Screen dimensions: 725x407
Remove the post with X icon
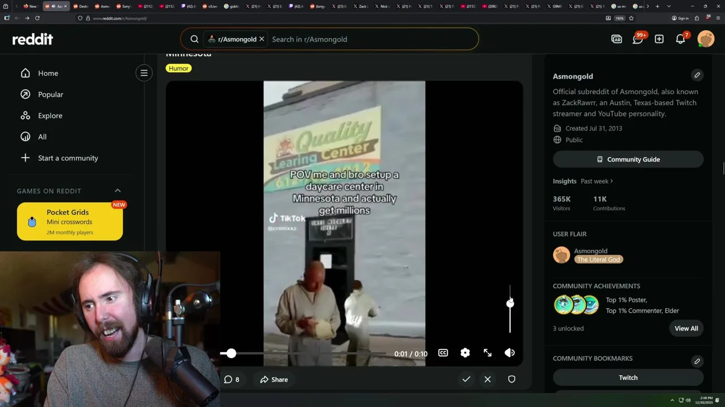click(x=488, y=379)
